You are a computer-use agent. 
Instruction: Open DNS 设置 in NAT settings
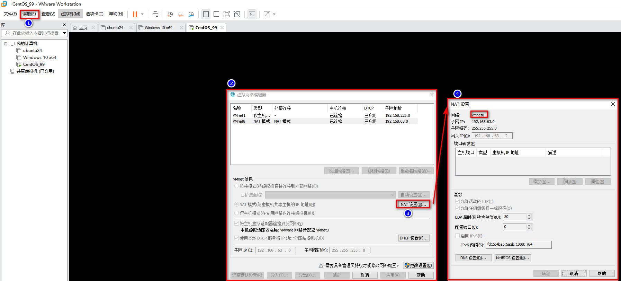coord(473,258)
